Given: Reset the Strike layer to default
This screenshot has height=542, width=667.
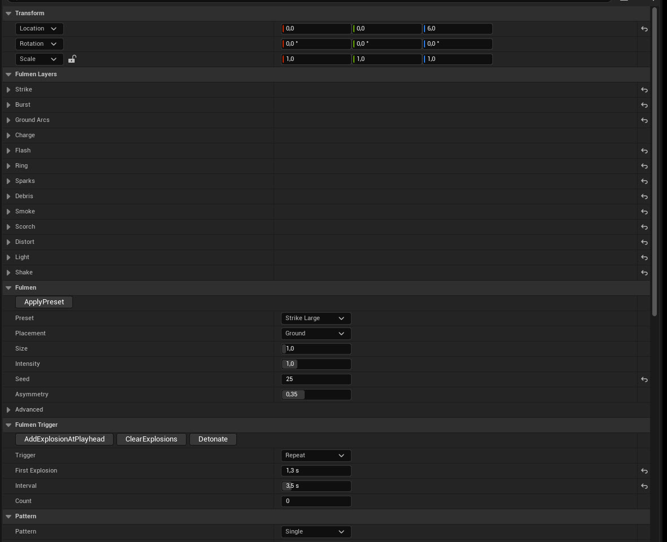Looking at the screenshot, I should 644,90.
